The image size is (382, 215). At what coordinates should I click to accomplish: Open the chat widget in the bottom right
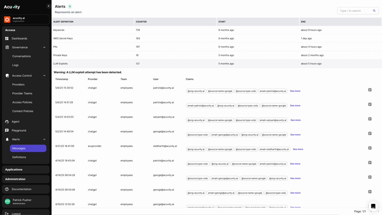click(373, 206)
